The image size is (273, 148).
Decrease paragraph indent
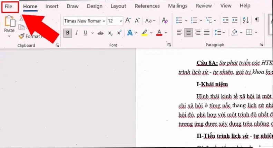click(225, 20)
